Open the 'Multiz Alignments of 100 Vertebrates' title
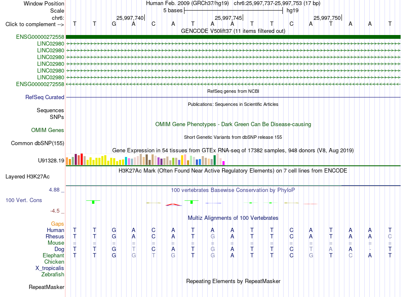401x297 pixels. (233, 218)
